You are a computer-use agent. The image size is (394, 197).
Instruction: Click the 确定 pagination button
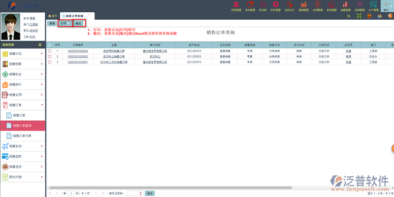point(150,193)
